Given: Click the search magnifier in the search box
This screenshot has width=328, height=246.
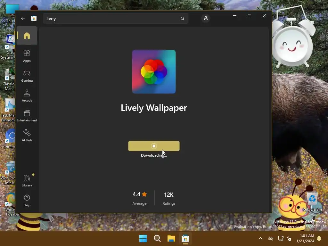Looking at the screenshot, I should (x=182, y=19).
